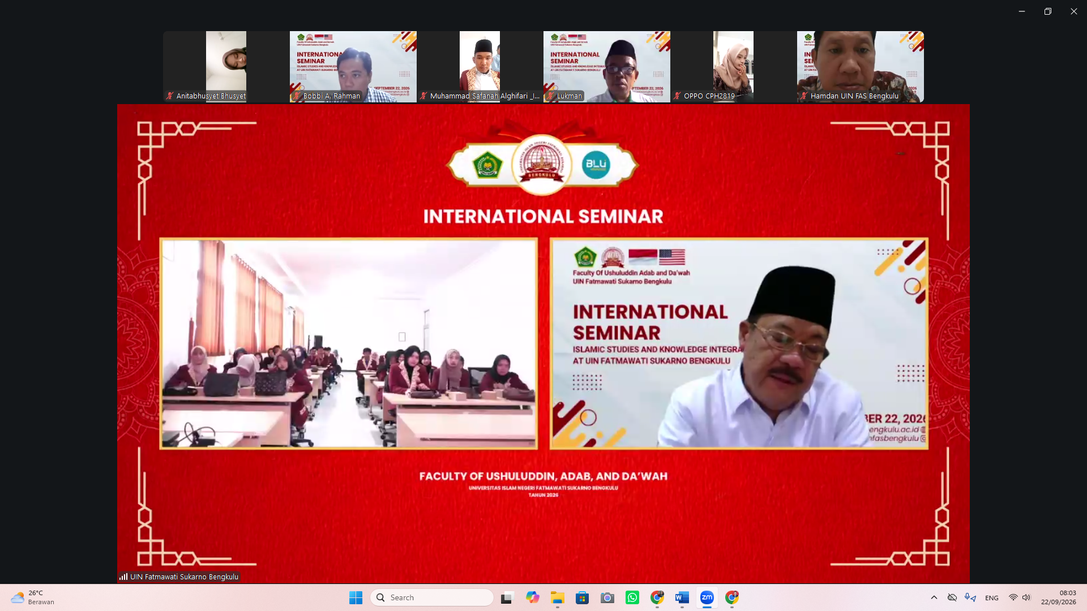Open first Chrome icon beside WhatsApp
The width and height of the screenshot is (1087, 611).
pyautogui.click(x=657, y=597)
